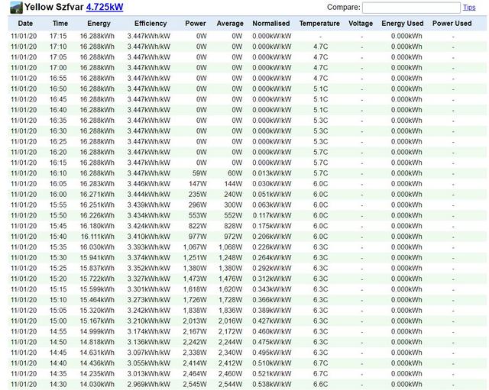The width and height of the screenshot is (489, 390).
Task: Select average value 2,244W
Action: (x=231, y=343)
